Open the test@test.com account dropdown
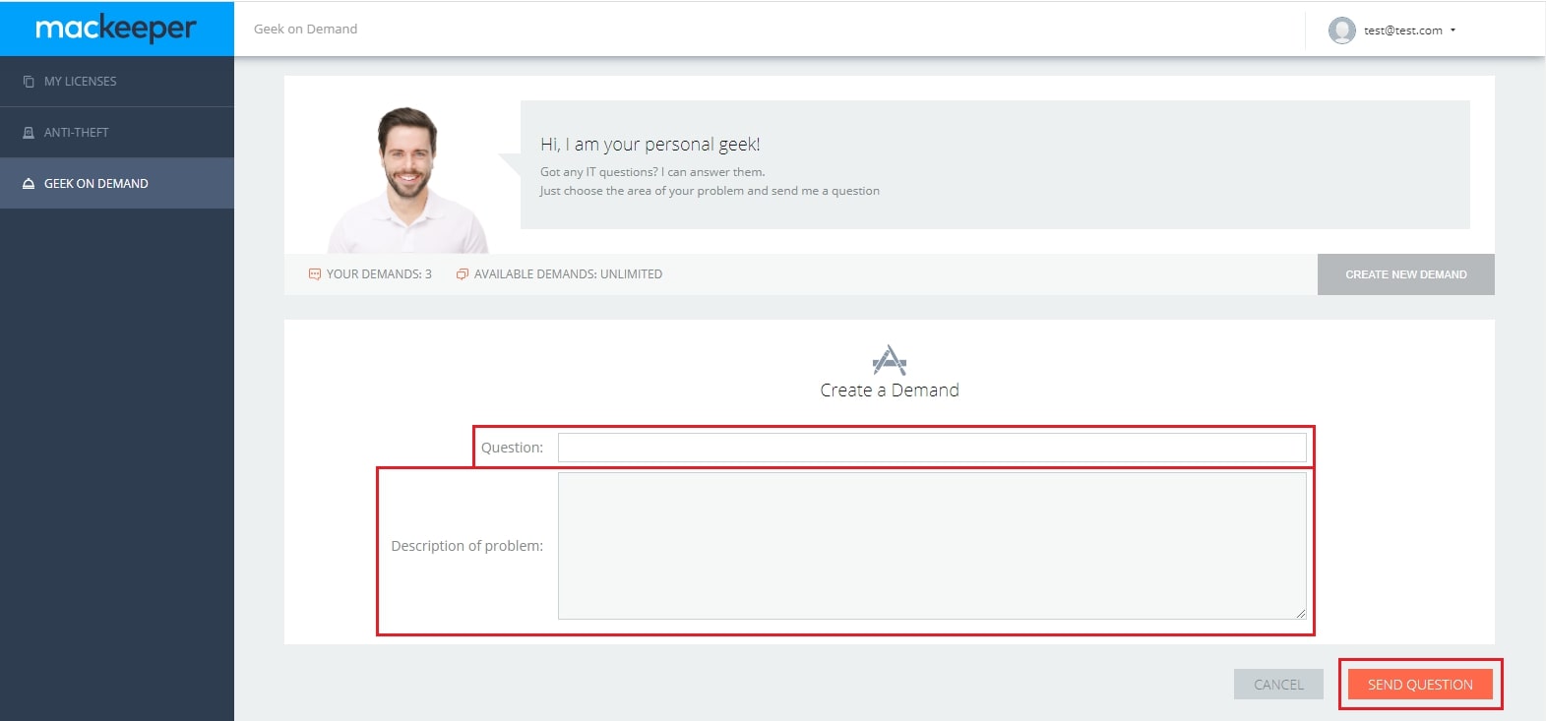The image size is (1546, 721). coord(1393,30)
